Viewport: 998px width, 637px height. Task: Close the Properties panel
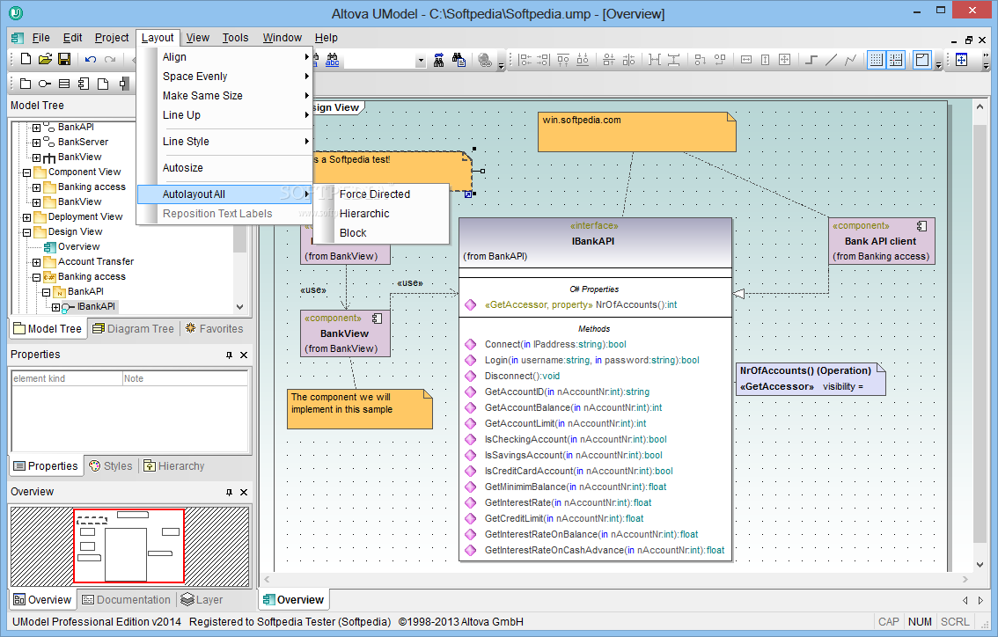pyautogui.click(x=244, y=355)
